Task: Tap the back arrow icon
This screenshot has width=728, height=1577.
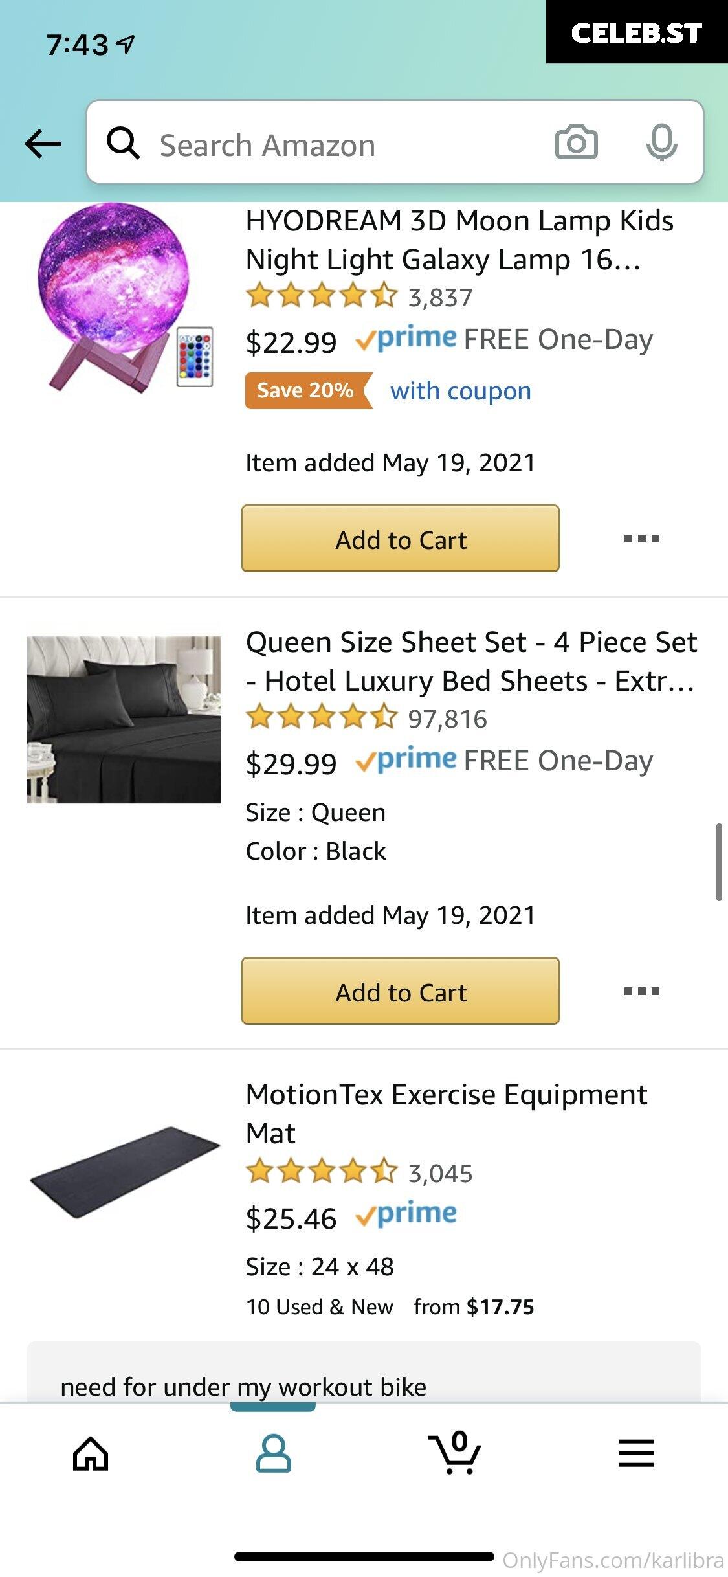Action: pos(43,144)
